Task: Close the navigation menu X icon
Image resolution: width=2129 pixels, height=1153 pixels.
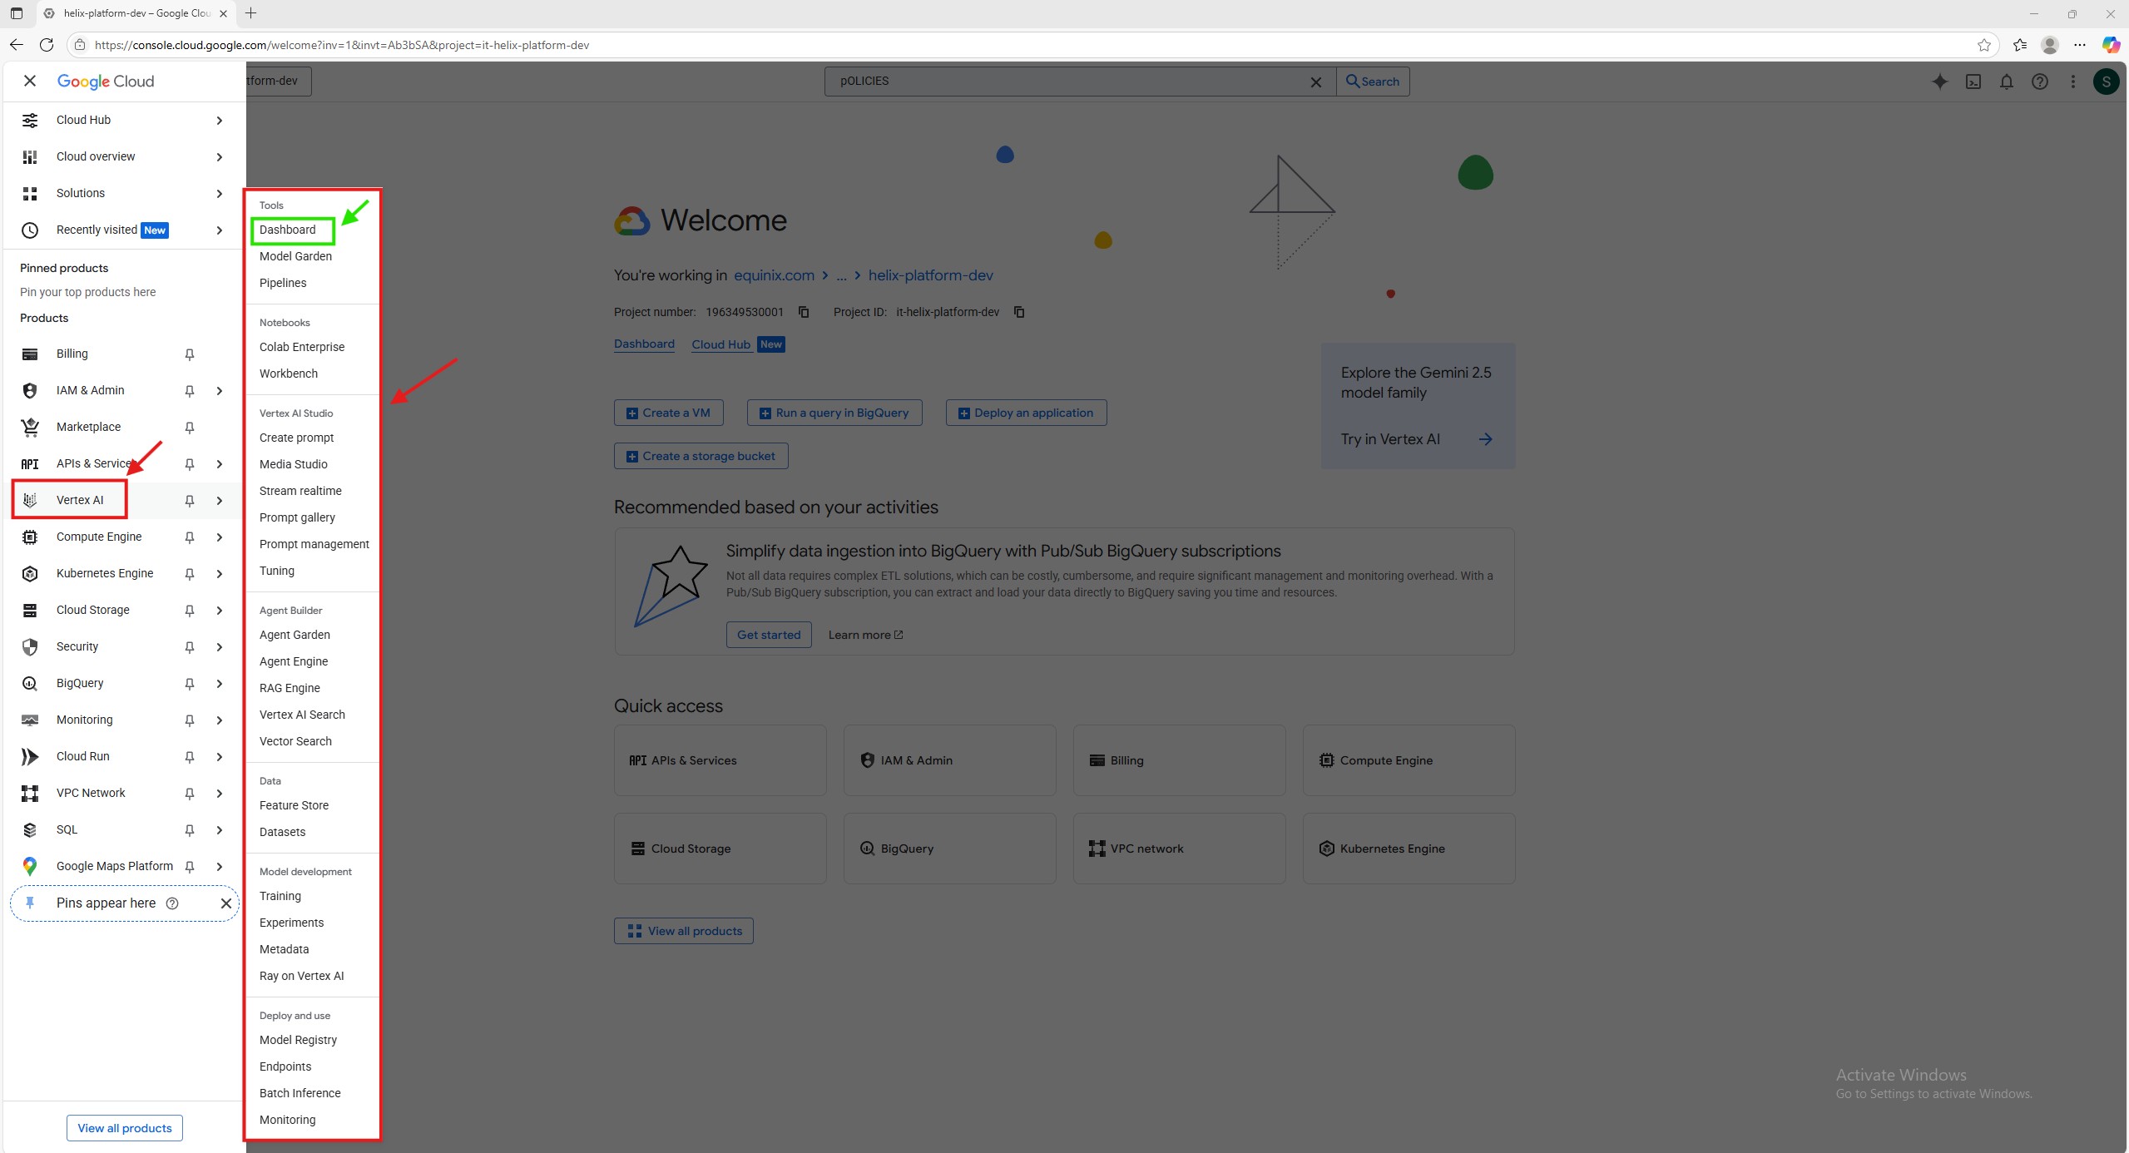Action: [30, 81]
